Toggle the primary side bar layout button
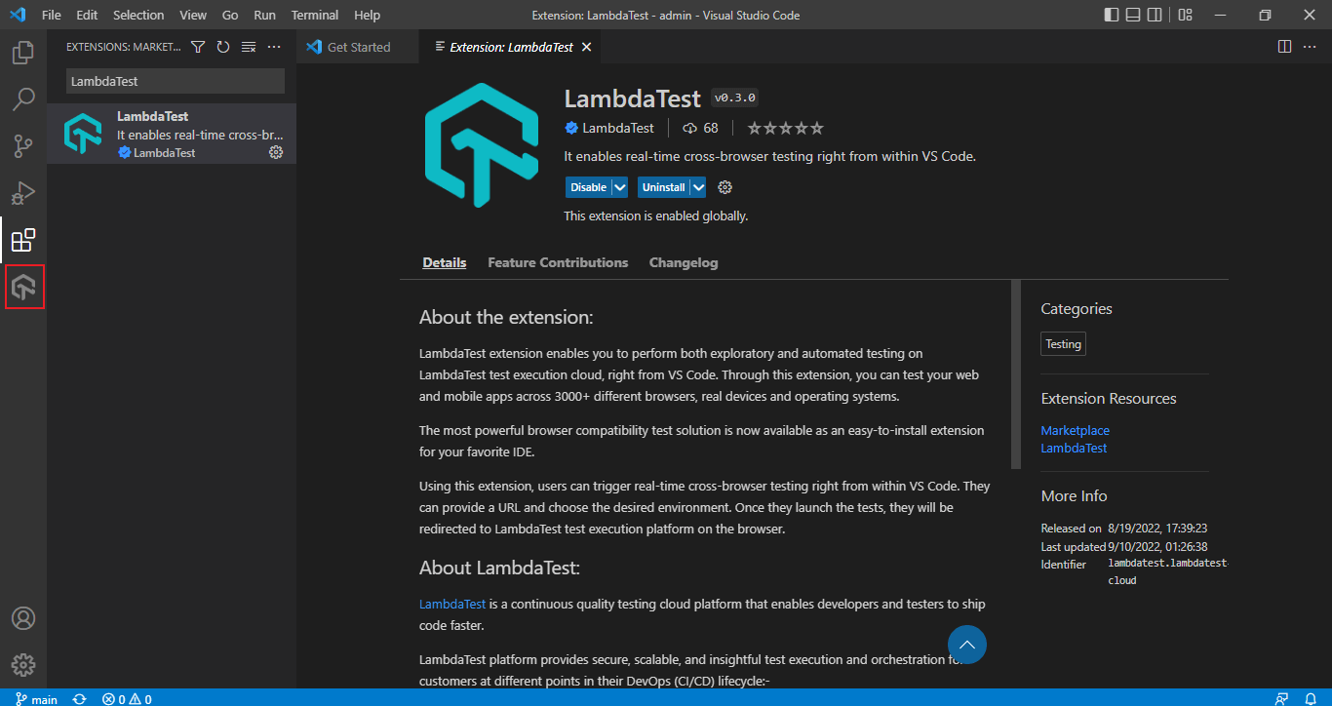 point(1112,15)
